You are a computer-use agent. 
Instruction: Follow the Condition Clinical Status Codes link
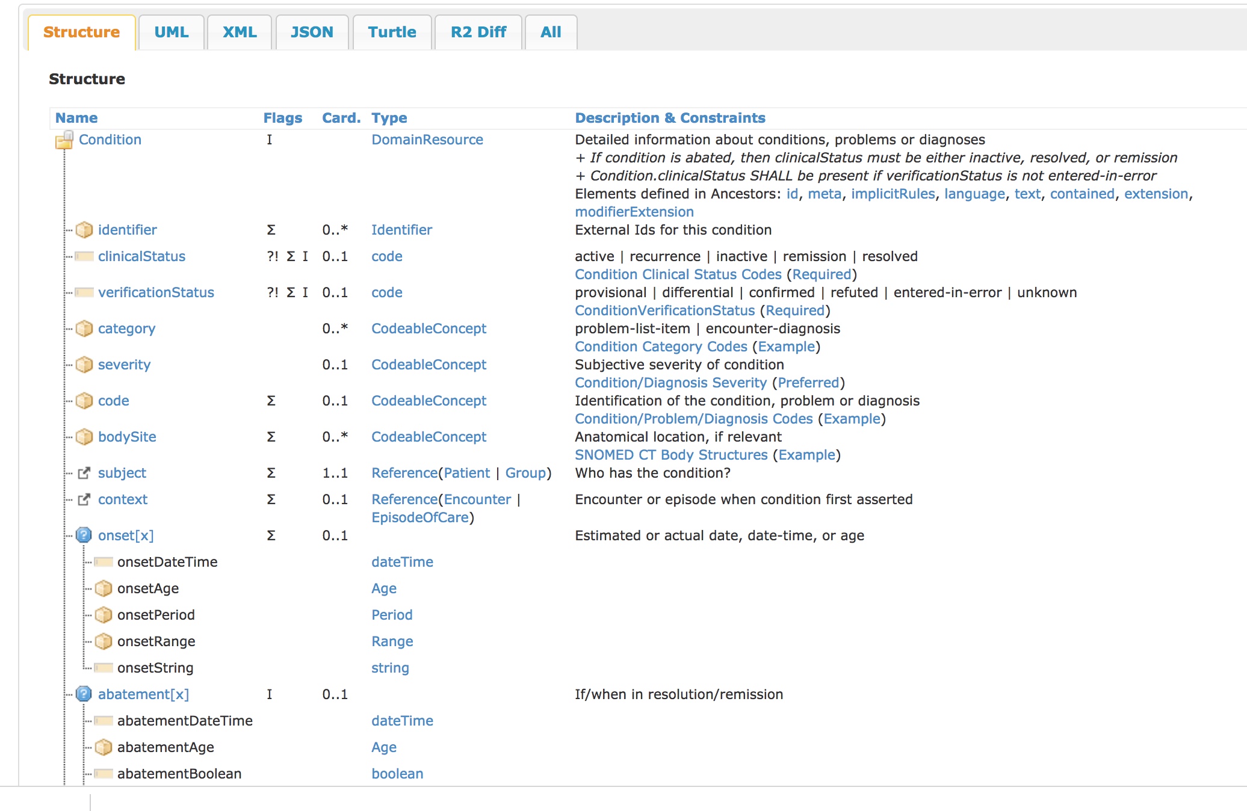point(678,274)
